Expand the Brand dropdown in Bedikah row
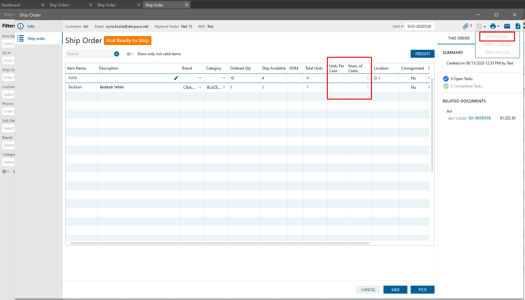The height and width of the screenshot is (300, 525). pyautogui.click(x=200, y=87)
